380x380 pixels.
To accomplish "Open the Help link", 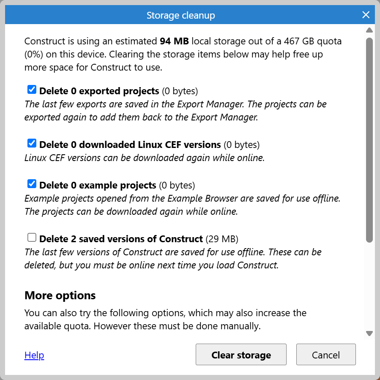I will click(34, 355).
